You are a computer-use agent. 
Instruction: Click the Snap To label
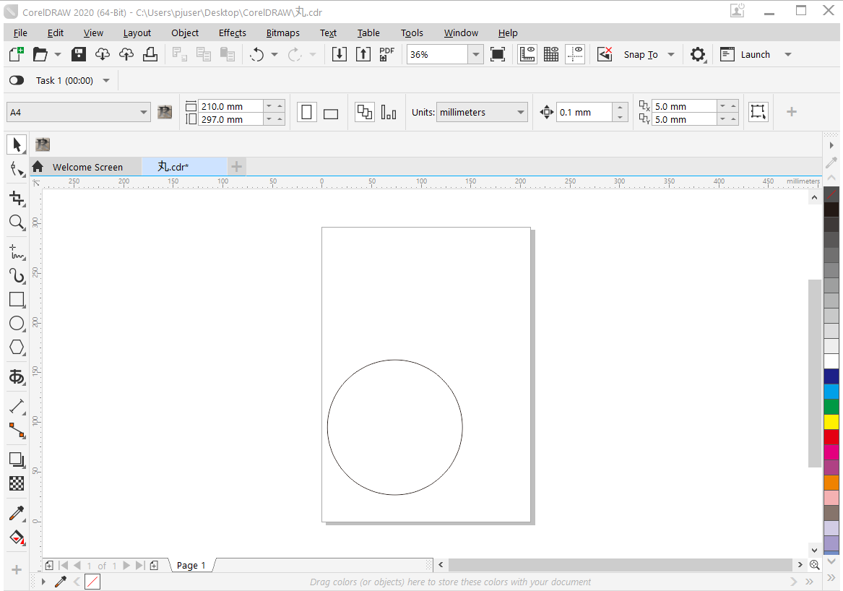[641, 54]
